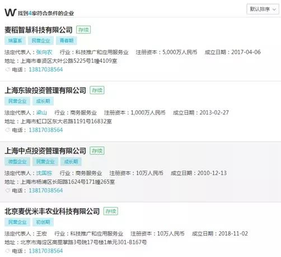Viewport: 281px width, 257px height.
Task: Click 成立日期 2018-11-02
Action: pyautogui.click(x=220, y=233)
